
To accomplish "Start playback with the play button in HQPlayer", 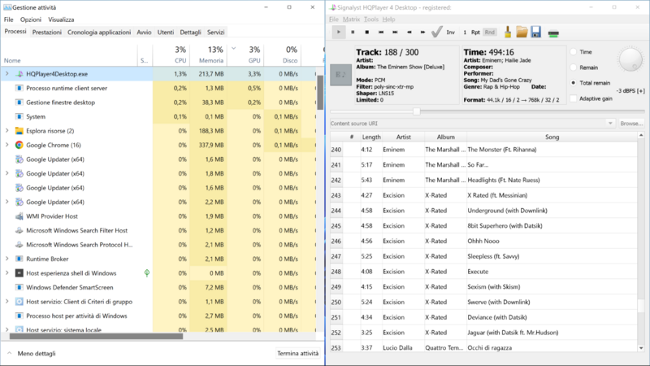I will point(339,32).
